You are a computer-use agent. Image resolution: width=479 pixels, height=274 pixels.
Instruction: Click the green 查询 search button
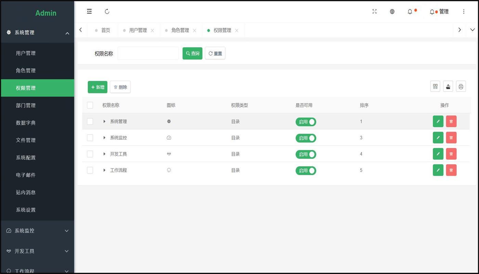(x=192, y=53)
